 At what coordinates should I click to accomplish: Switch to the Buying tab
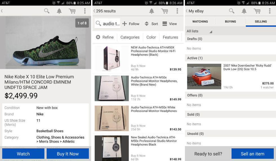(x=230, y=22)
